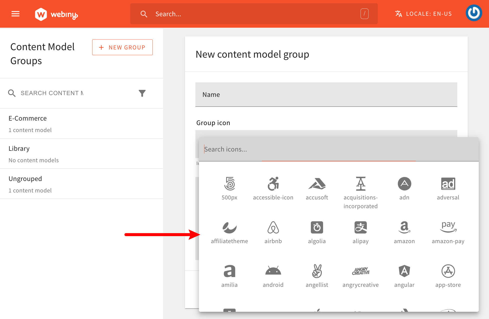489x319 pixels.
Task: Choose the alipay icon
Action: pos(361,228)
